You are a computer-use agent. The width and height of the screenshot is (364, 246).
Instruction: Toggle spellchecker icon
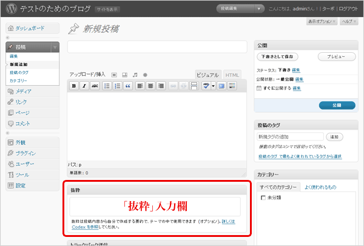(206, 86)
